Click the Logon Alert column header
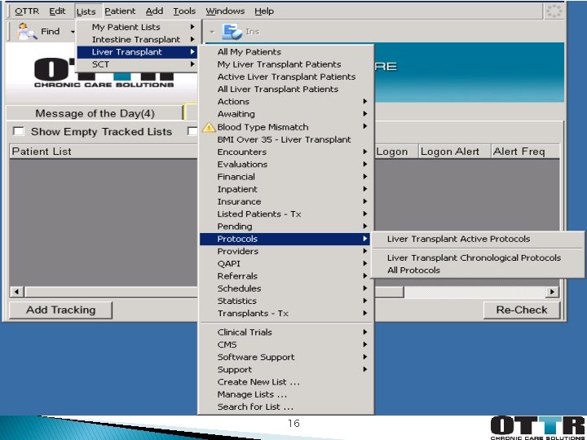Image resolution: width=587 pixels, height=440 pixels. point(454,152)
